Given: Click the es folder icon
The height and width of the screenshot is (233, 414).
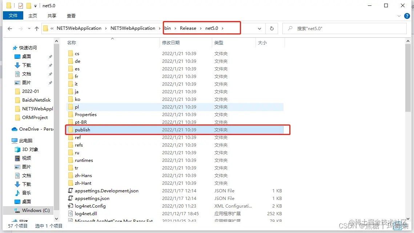Looking at the screenshot, I should [x=71, y=69].
